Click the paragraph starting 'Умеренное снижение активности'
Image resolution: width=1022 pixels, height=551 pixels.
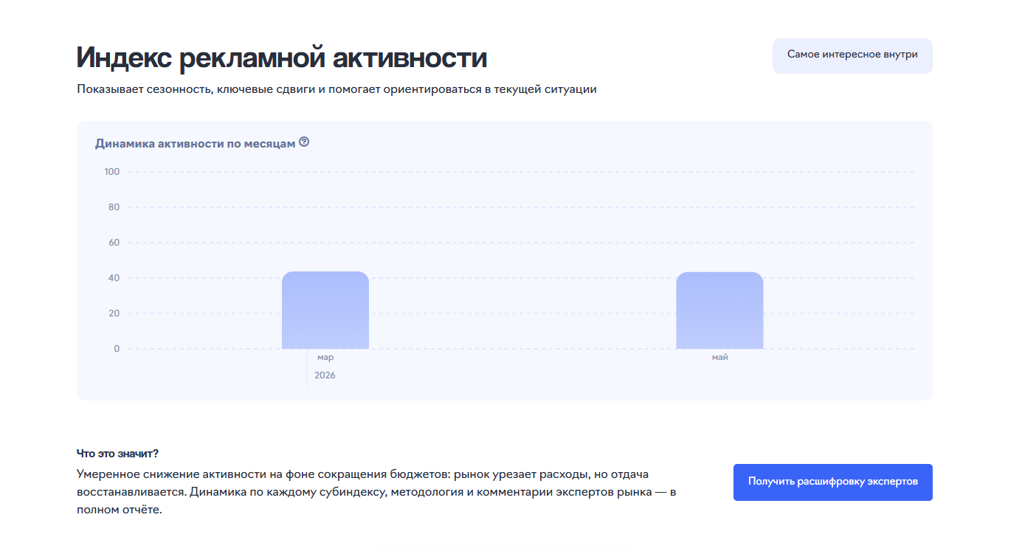376,492
